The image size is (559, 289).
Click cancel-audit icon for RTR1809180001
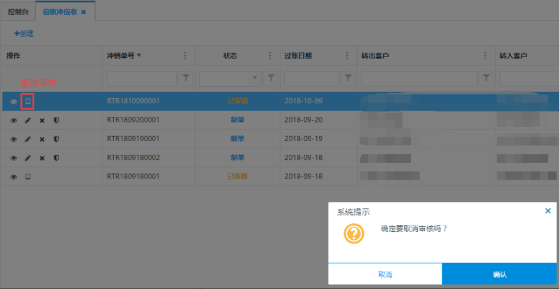click(27, 177)
